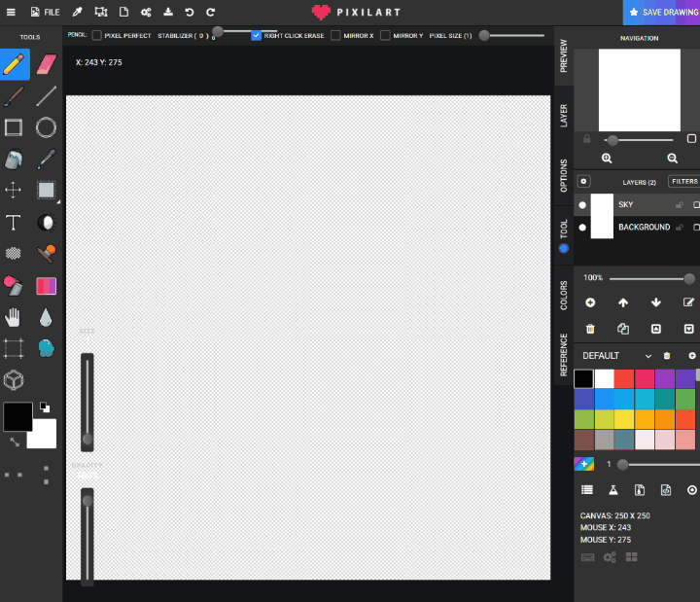Open the File menu
The image size is (700, 602).
tap(45, 12)
